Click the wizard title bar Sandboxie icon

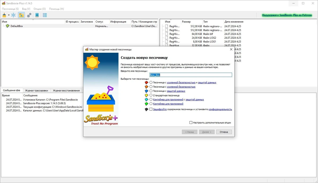pyautogui.click(x=87, y=49)
